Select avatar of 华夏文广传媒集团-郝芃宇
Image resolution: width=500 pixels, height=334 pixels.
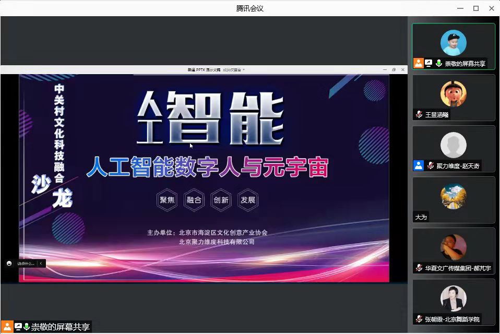(453, 247)
